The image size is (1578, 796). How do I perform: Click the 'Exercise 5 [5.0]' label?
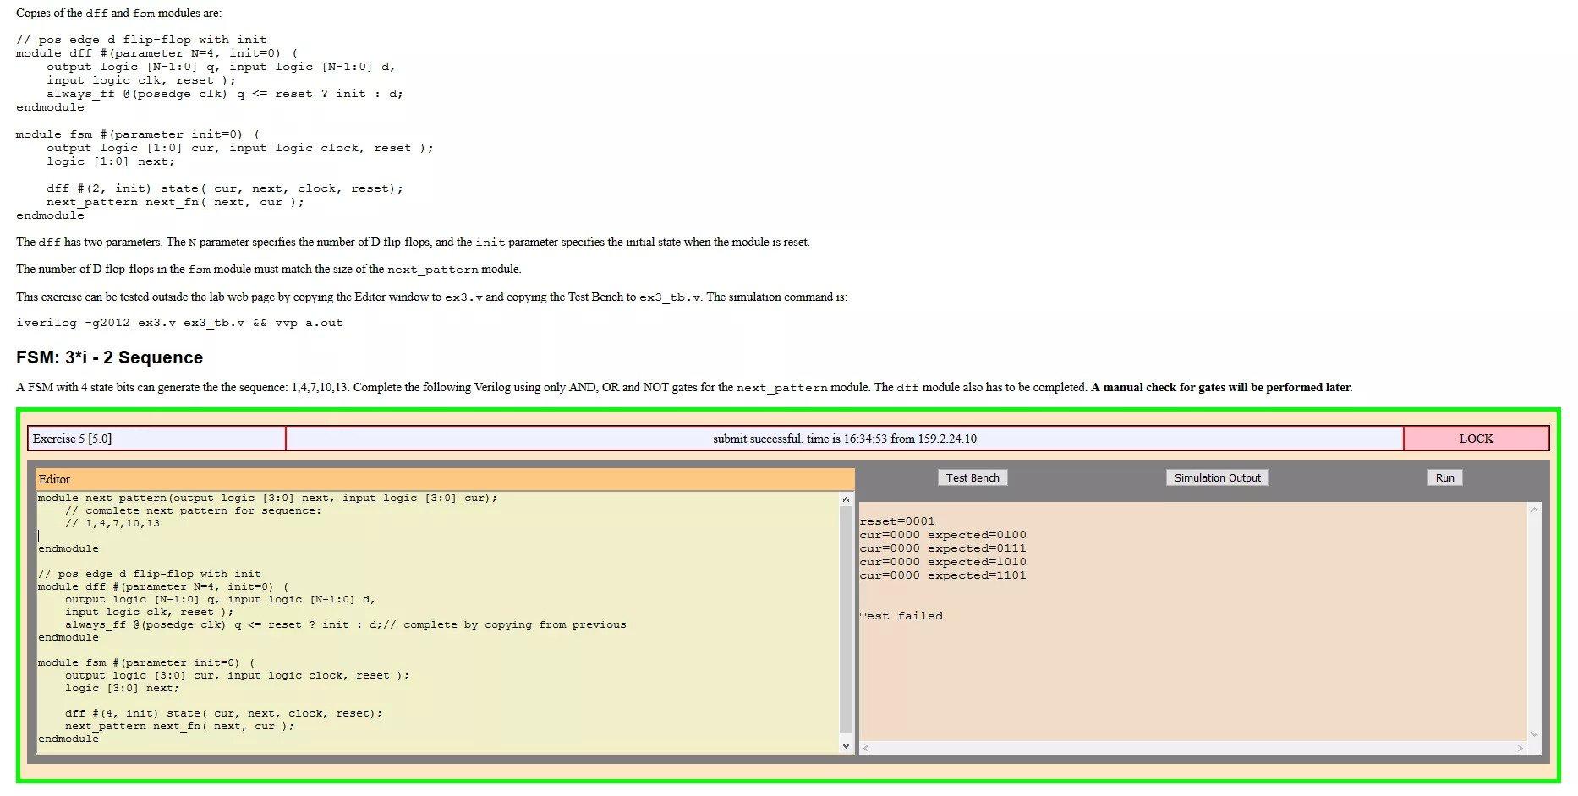point(72,439)
